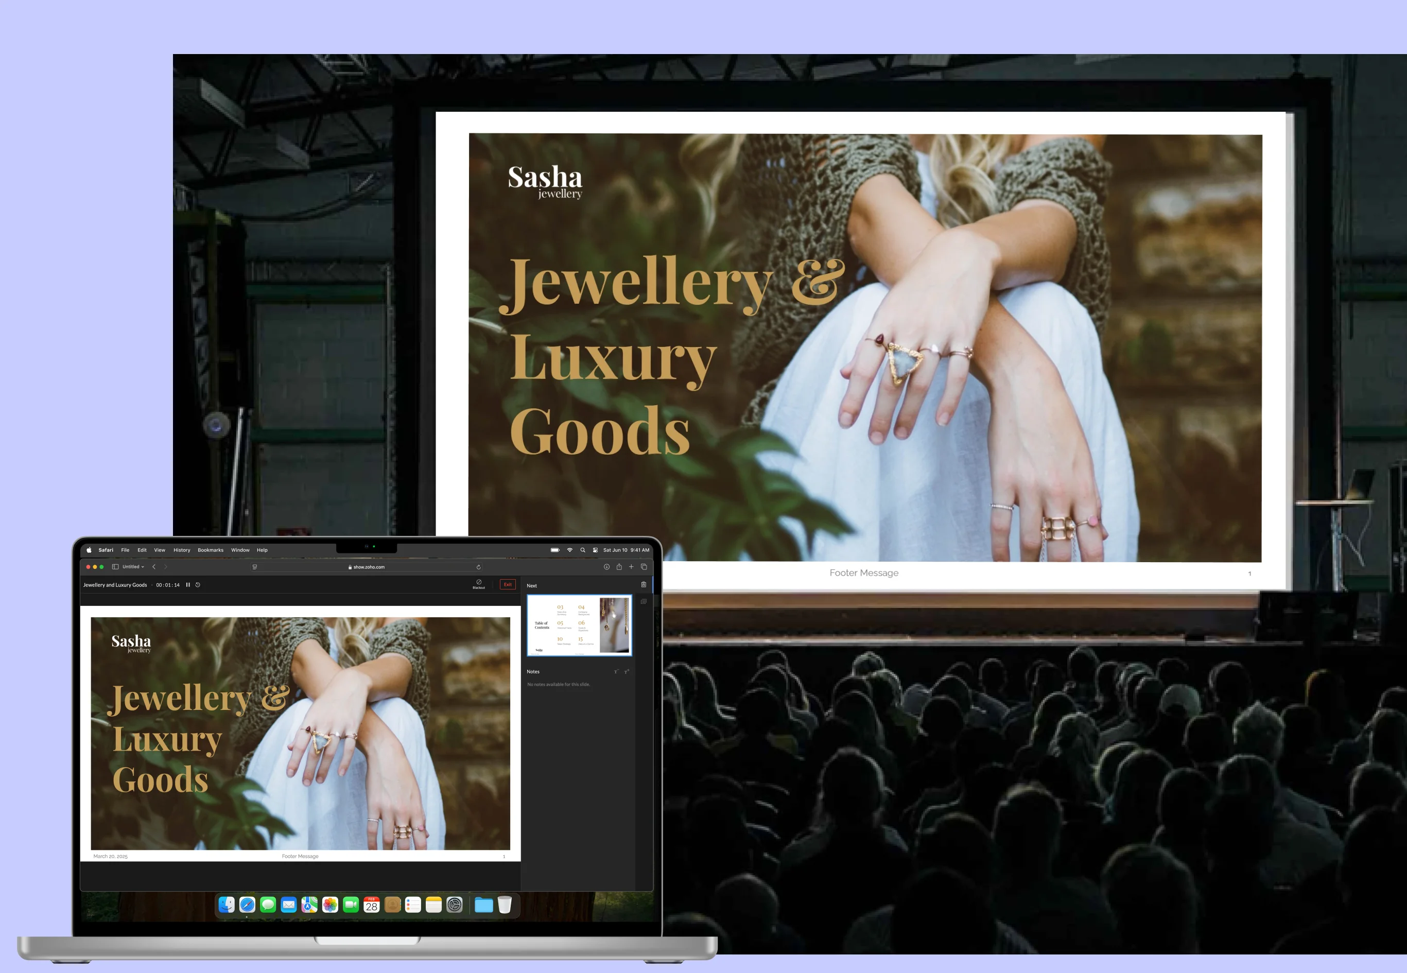Expand the Untitled tab group dropdown
This screenshot has width=1407, height=973.
[x=133, y=567]
